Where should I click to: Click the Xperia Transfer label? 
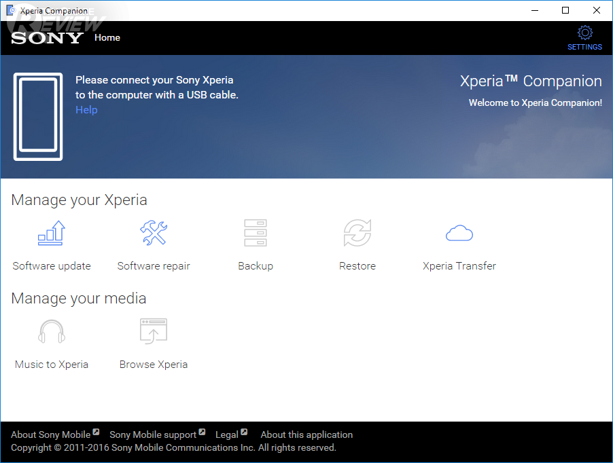tap(459, 266)
